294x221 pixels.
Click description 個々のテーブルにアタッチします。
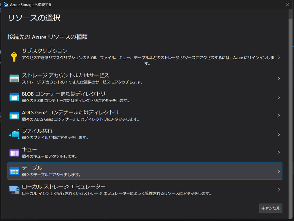(x=51, y=175)
